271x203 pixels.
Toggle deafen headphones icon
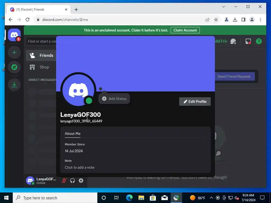click(73, 181)
